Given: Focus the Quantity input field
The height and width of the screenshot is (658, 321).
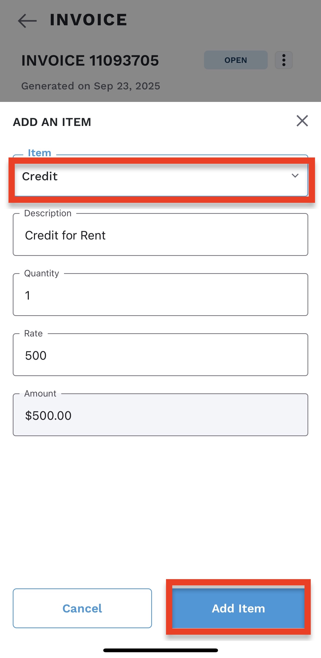Looking at the screenshot, I should (160, 295).
